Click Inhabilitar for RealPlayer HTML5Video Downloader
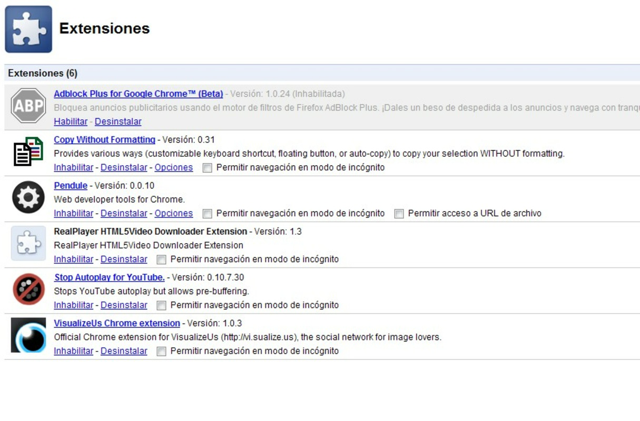The height and width of the screenshot is (421, 640). click(x=73, y=259)
